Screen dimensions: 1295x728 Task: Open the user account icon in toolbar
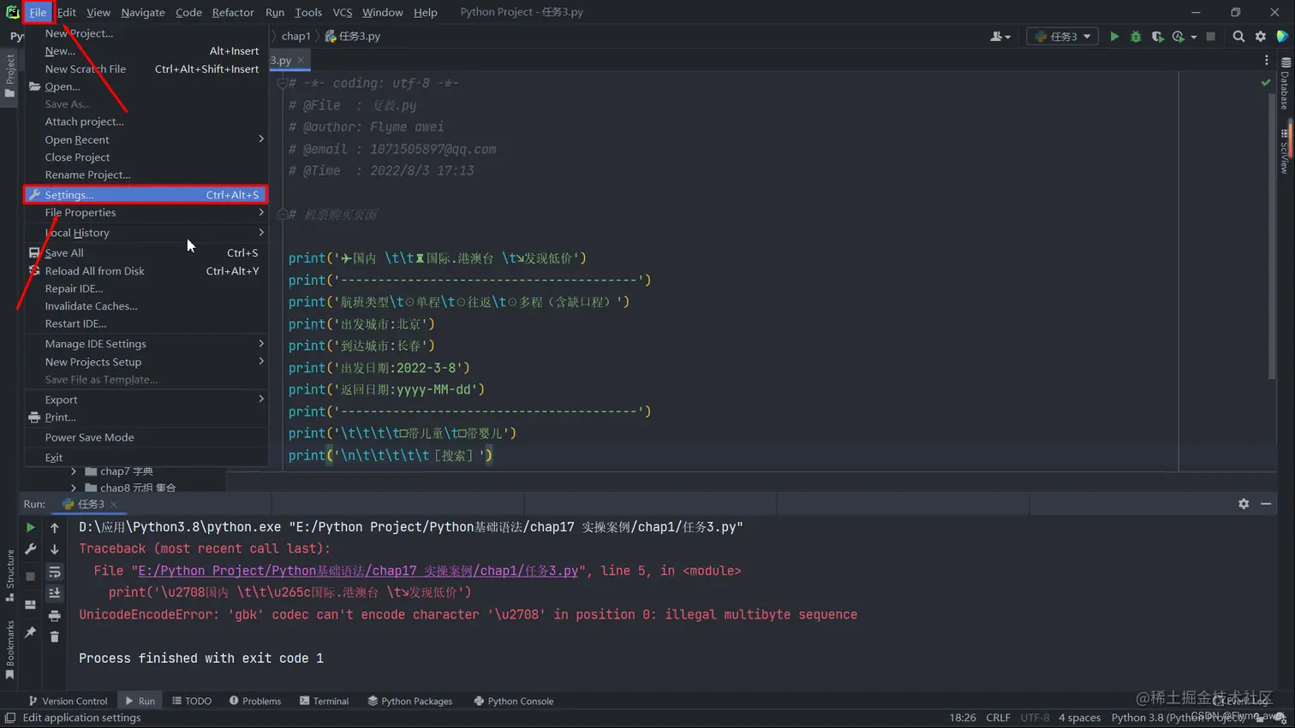point(1000,37)
